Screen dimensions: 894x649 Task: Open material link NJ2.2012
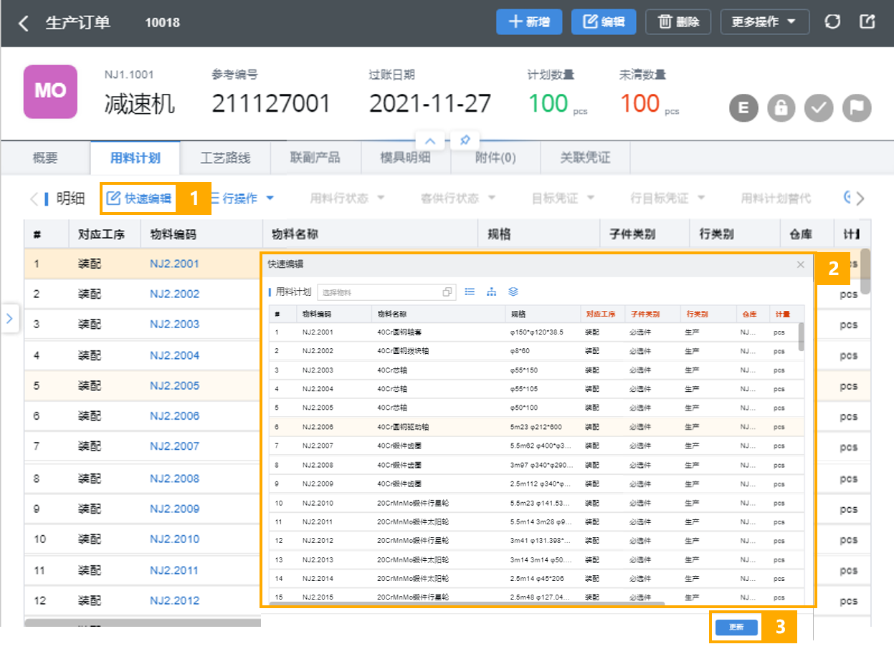tap(174, 600)
